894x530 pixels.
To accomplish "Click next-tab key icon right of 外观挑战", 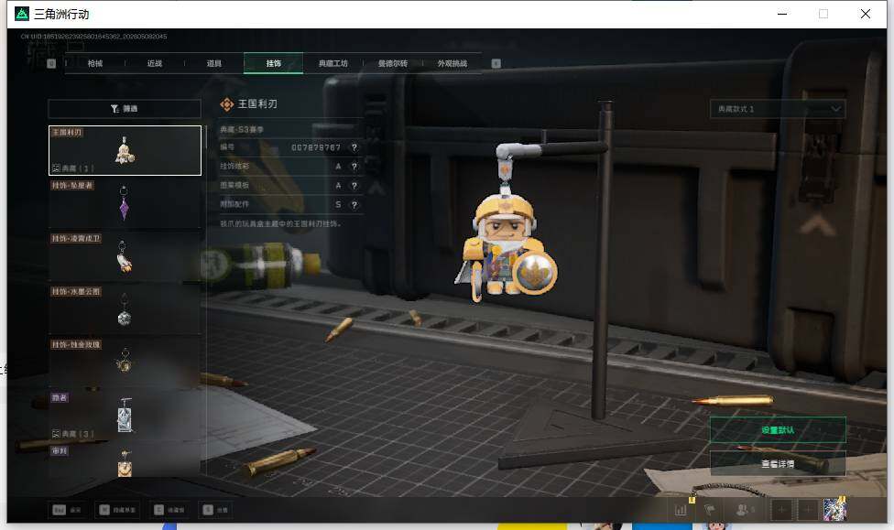I will (496, 63).
